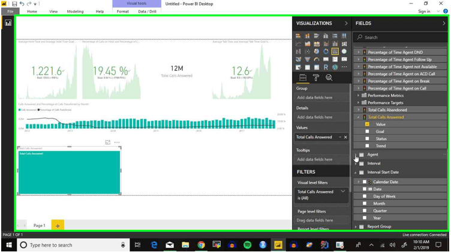The image size is (451, 252).
Task: Select the Line chart visualization
Action: pyautogui.click(x=298, y=44)
